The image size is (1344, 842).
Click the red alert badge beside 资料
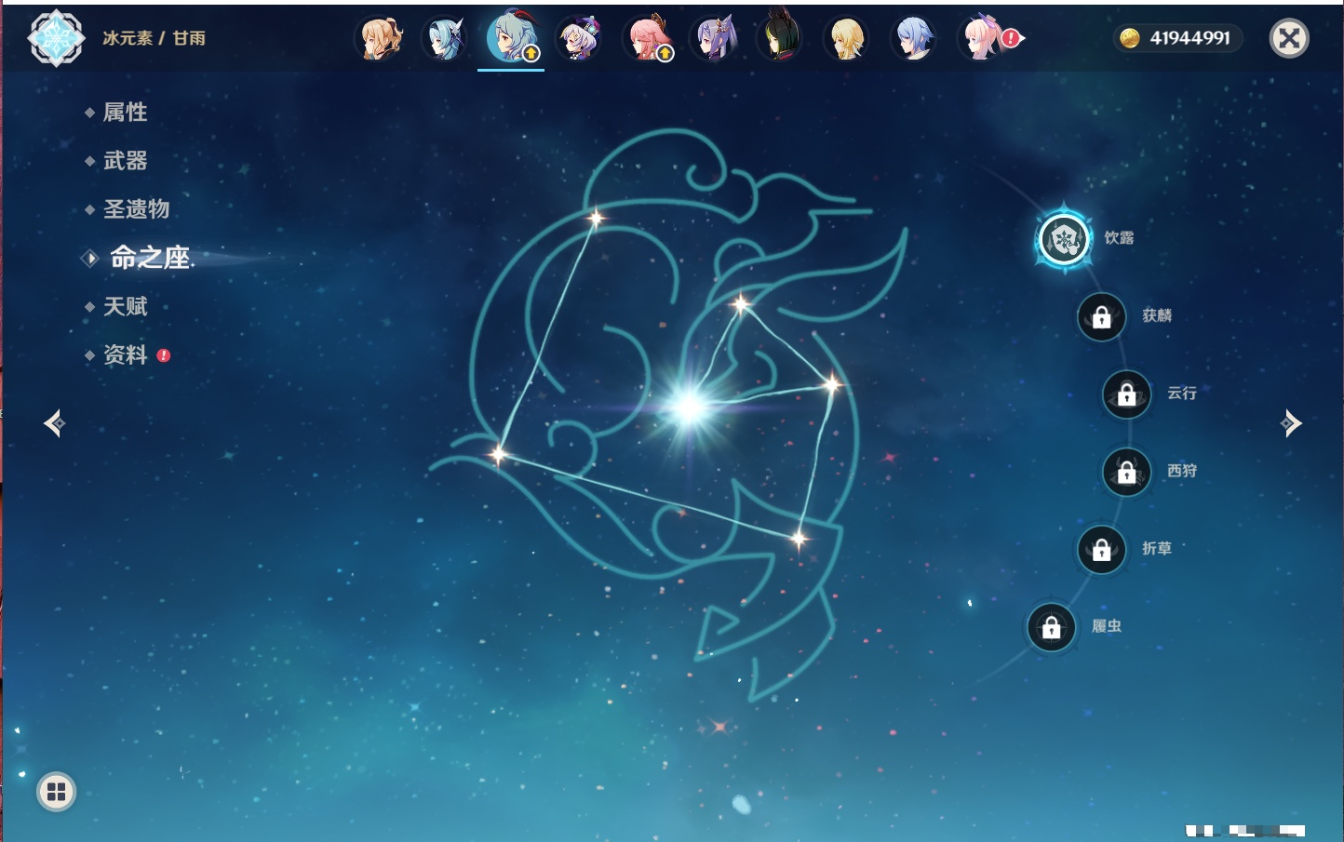164,355
